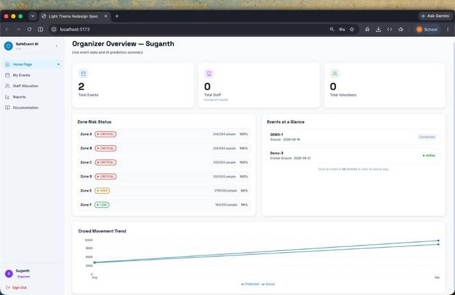
Task: Click the Completed status badge
Action: [x=427, y=137]
